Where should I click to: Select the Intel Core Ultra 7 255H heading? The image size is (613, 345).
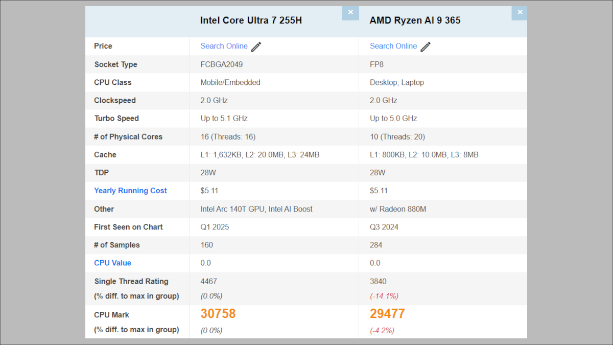pyautogui.click(x=251, y=20)
